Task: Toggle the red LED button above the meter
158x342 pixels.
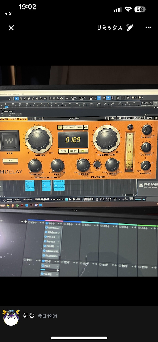Action: point(130,127)
